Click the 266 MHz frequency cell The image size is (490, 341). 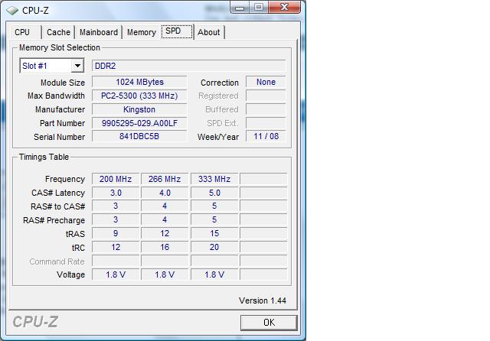[x=165, y=179]
